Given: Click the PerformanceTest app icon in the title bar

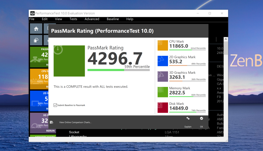Looking at the screenshot, I should [x=32, y=13].
